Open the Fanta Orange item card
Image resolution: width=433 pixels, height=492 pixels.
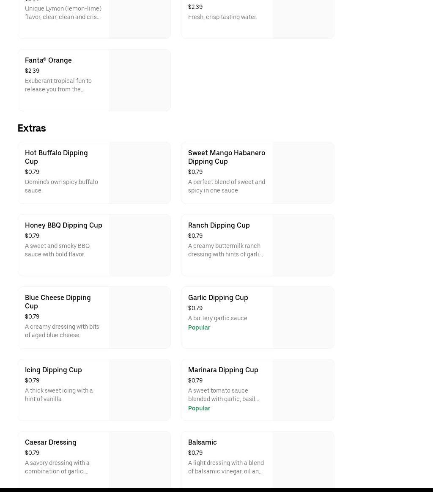point(94,80)
